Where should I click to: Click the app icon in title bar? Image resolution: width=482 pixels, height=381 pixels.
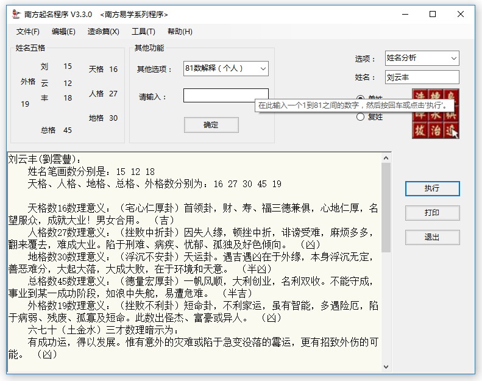[16, 14]
